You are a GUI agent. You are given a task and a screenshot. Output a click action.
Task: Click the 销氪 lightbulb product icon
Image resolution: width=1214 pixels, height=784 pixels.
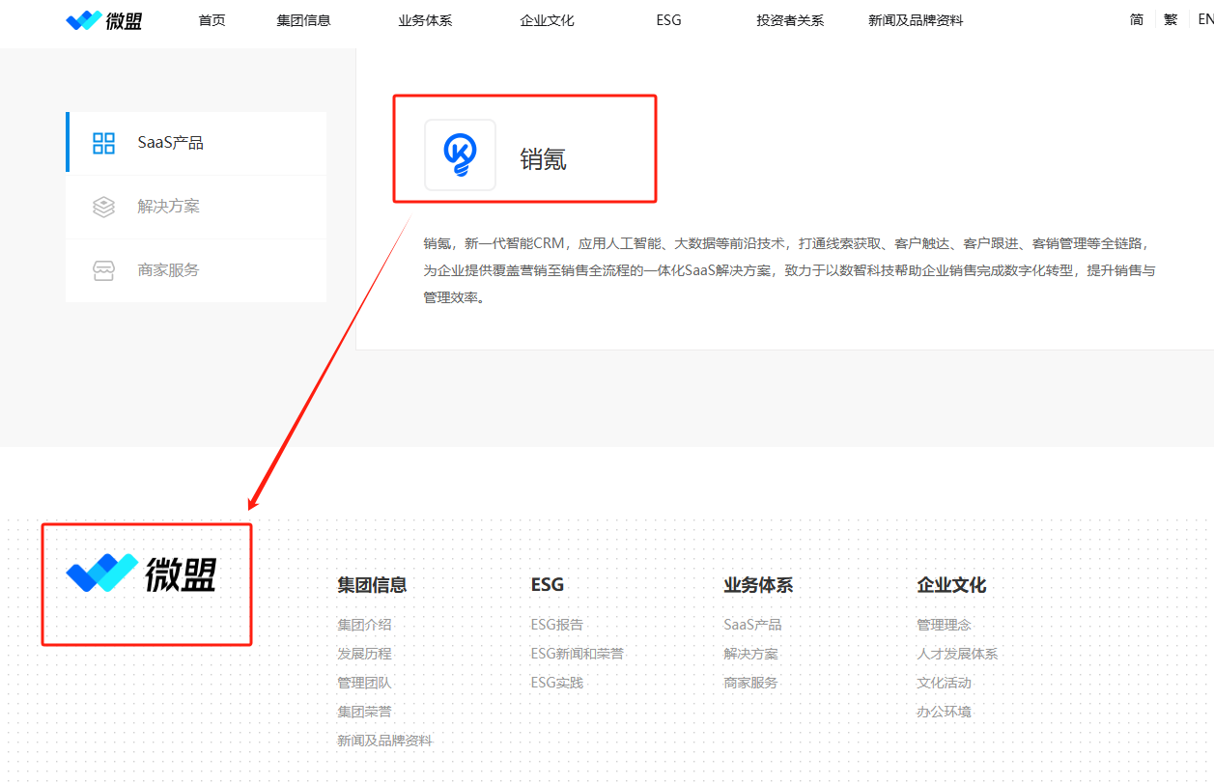coord(460,154)
